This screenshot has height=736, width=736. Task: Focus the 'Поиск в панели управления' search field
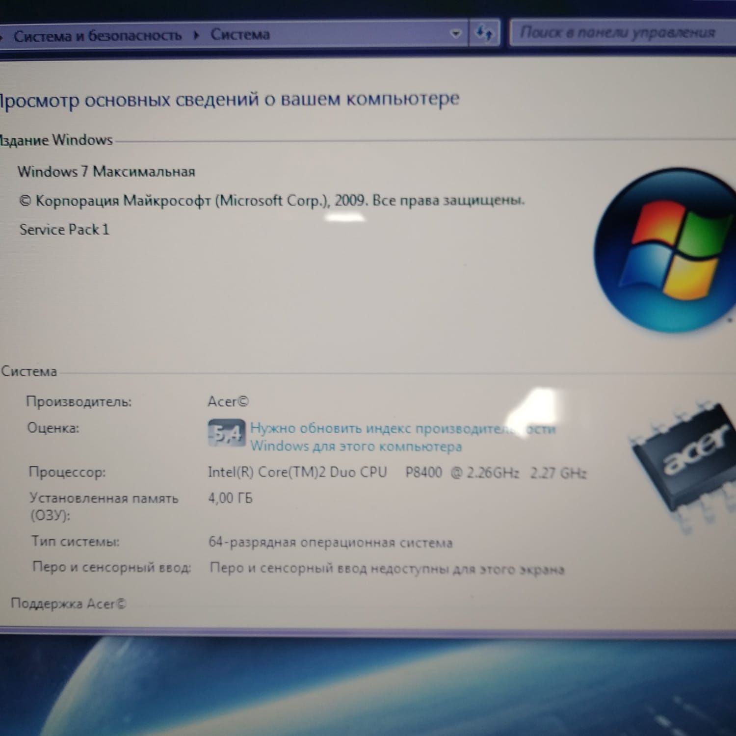point(623,33)
